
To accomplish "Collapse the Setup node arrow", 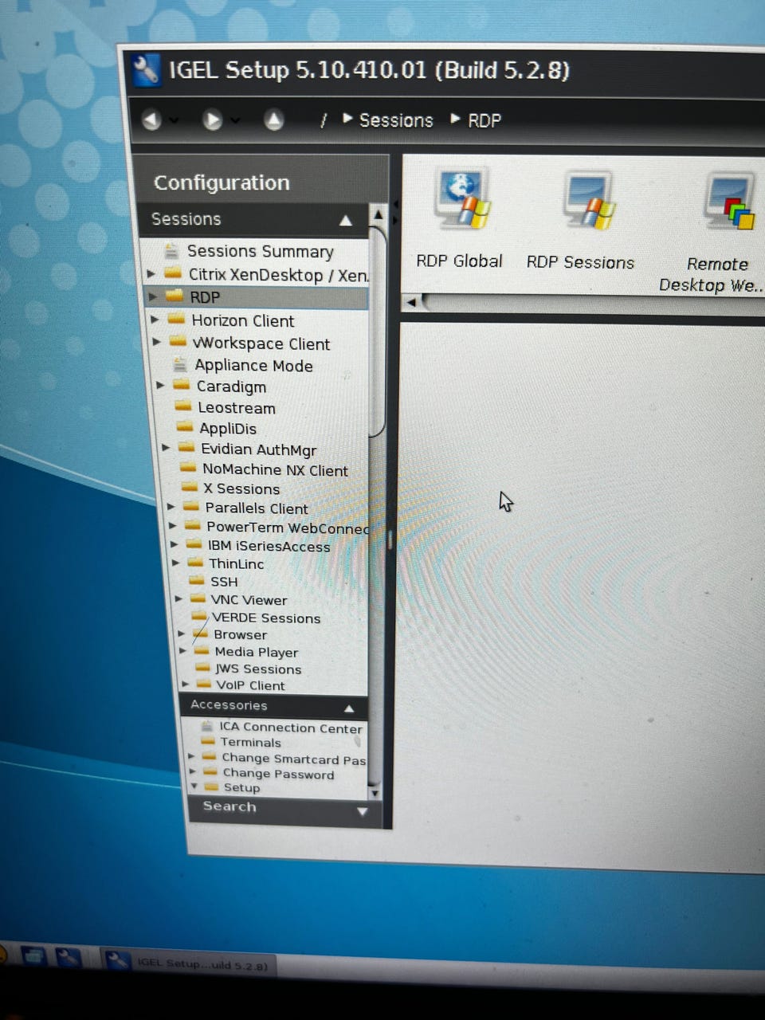I will tap(194, 787).
